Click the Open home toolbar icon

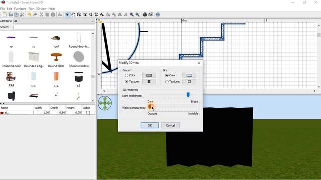[11, 14]
